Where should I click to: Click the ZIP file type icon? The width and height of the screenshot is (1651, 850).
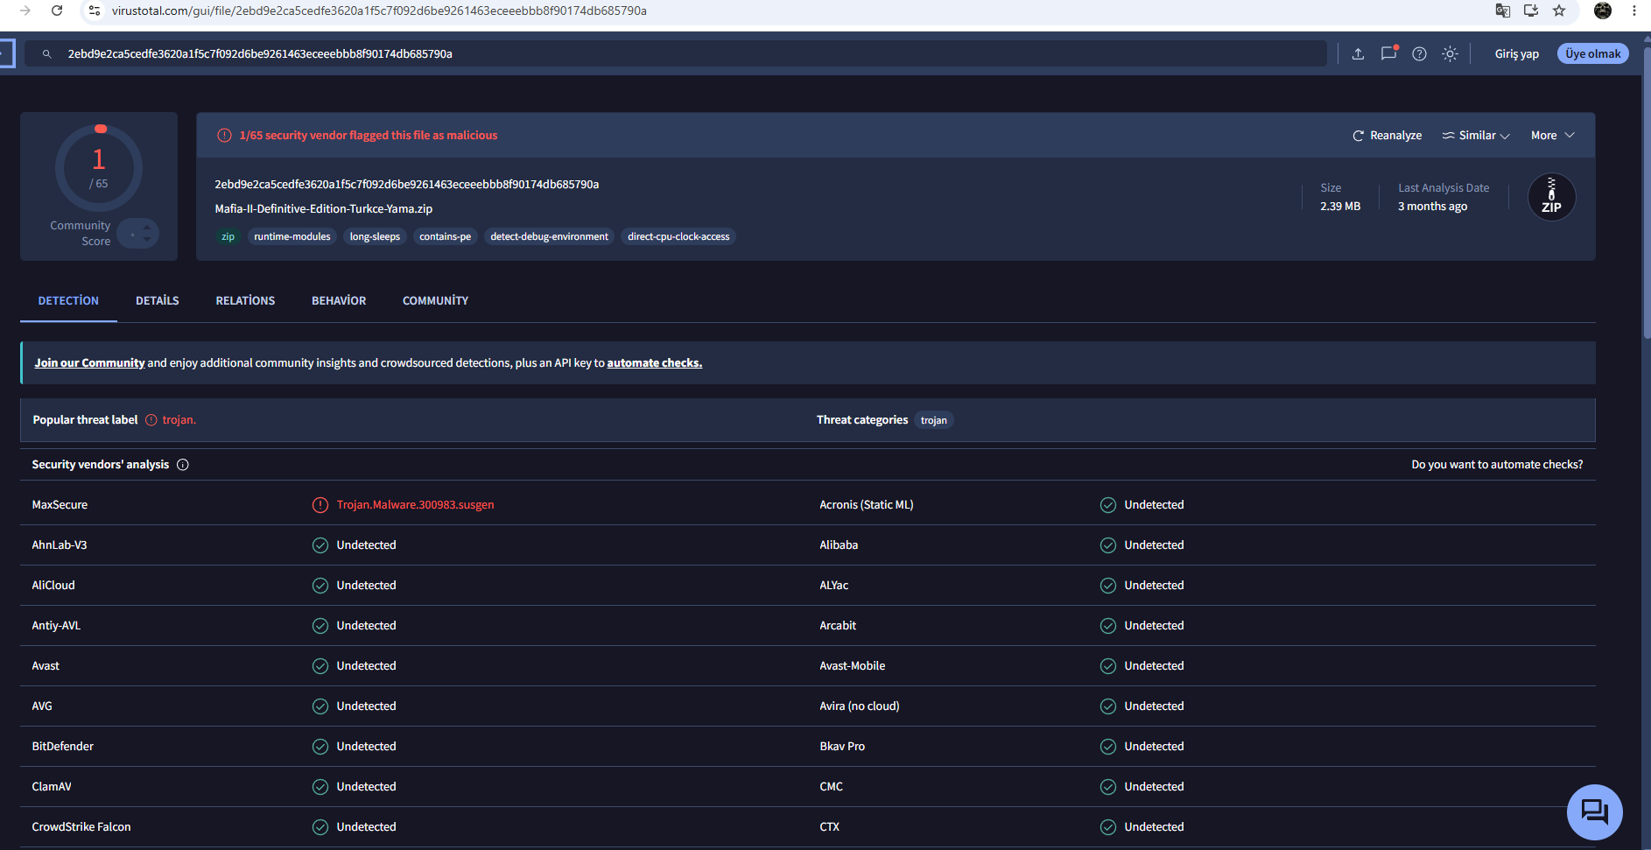coord(1551,197)
